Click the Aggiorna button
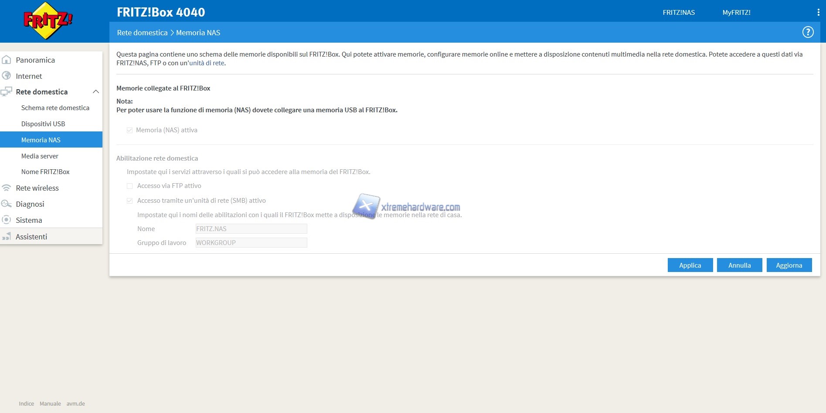The height and width of the screenshot is (413, 826). tap(789, 265)
